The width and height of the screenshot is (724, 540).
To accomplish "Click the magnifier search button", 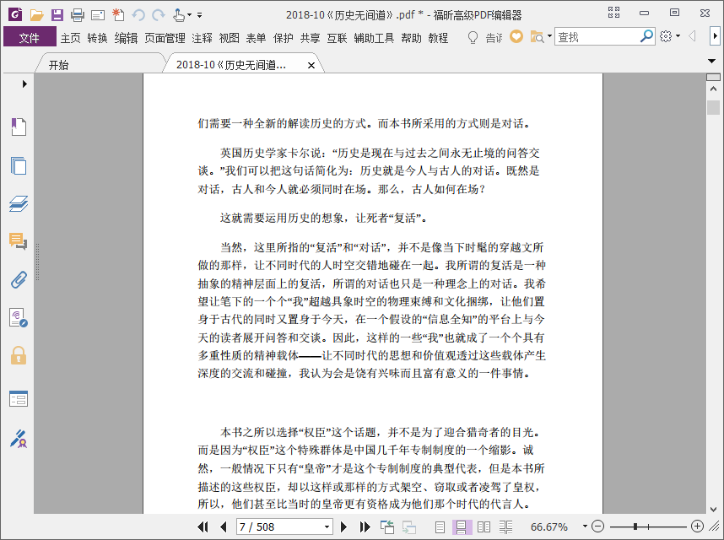I will 646,36.
